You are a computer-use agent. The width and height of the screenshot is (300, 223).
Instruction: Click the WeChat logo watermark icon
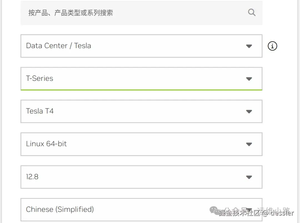tap(214, 210)
